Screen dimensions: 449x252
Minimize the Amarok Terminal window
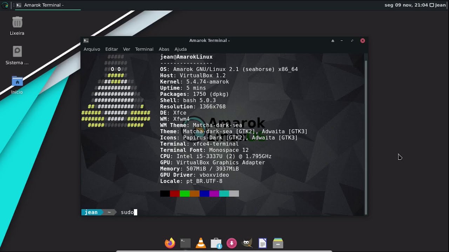342,41
